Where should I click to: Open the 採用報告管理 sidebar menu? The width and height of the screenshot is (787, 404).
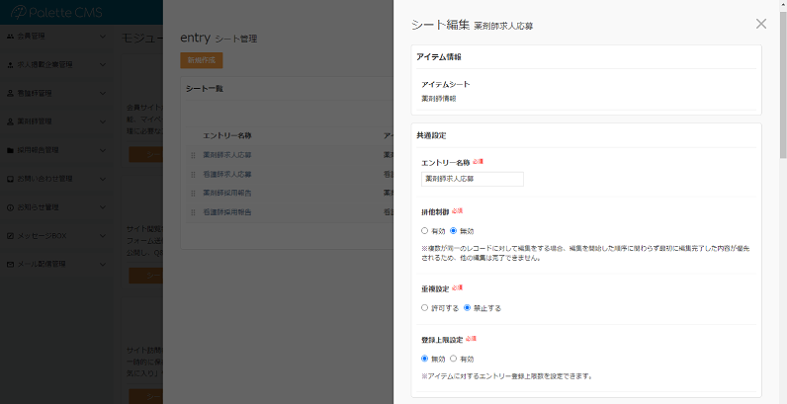tap(56, 150)
